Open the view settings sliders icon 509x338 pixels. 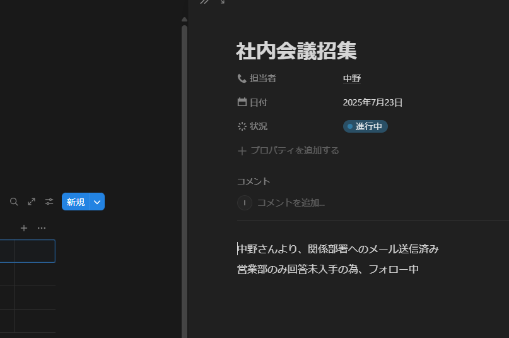(49, 202)
